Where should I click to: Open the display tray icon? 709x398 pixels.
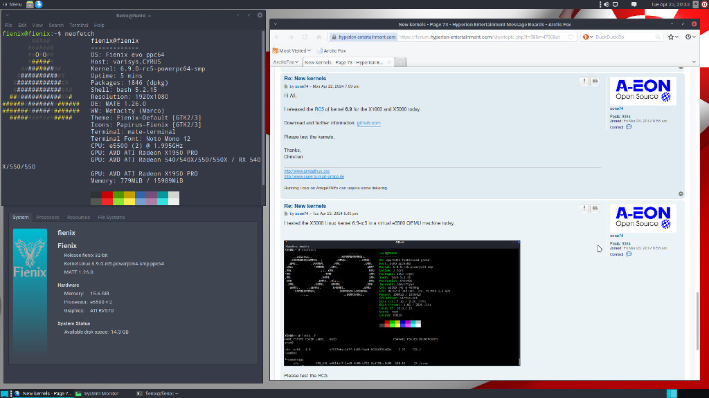(615, 4)
